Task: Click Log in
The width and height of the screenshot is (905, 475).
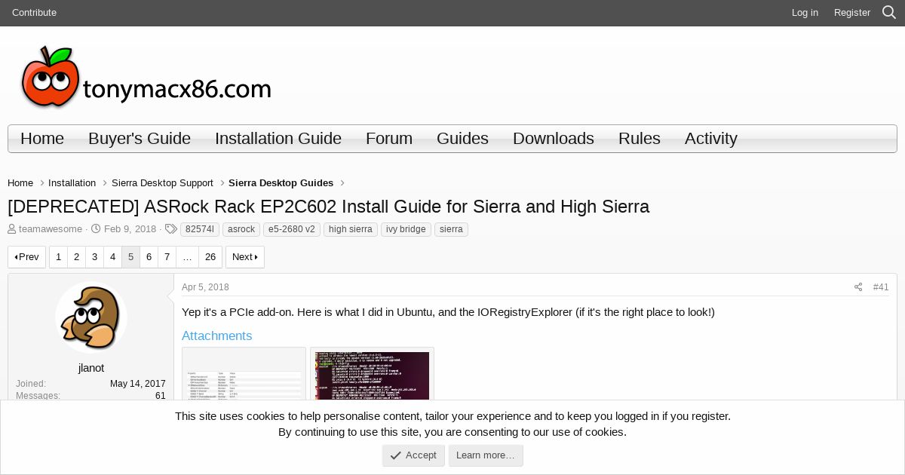Action: [x=805, y=13]
